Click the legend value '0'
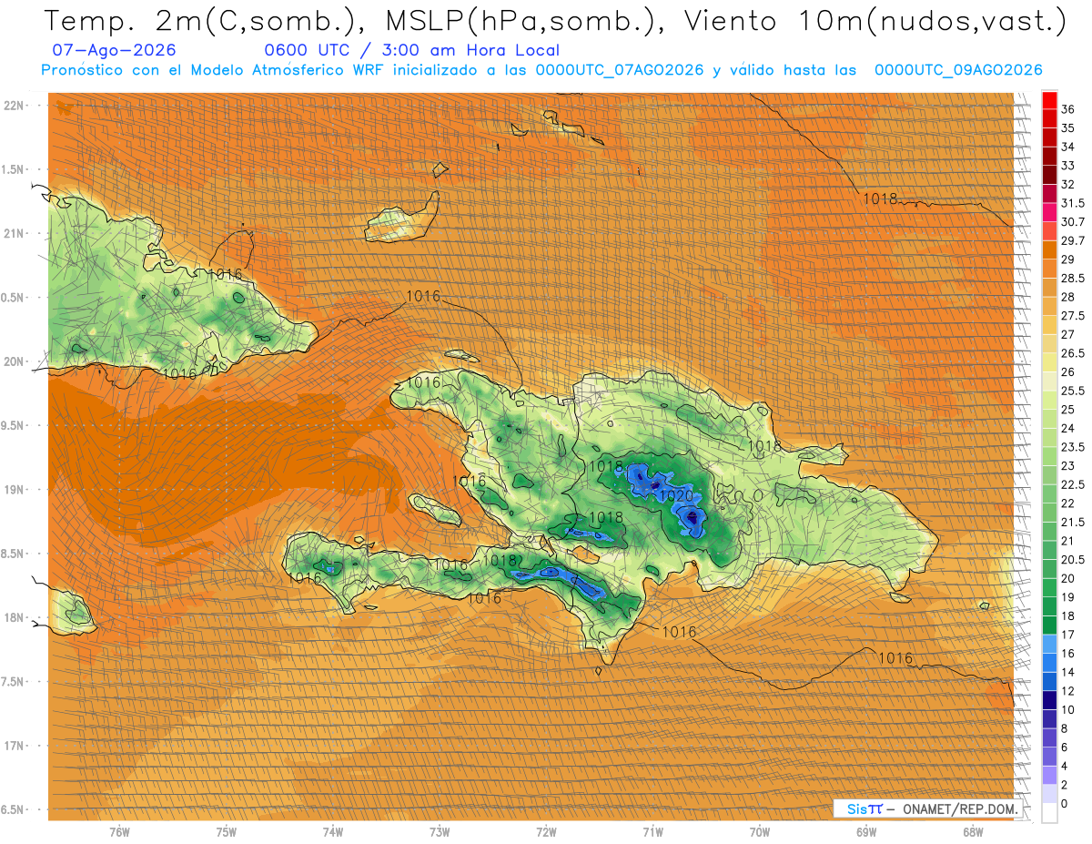 click(x=1065, y=804)
